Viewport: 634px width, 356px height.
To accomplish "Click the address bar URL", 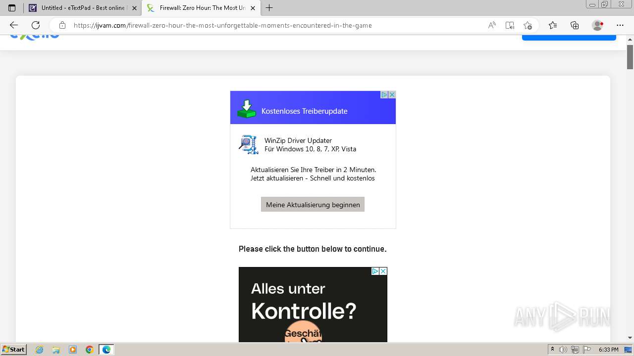I will tap(223, 25).
